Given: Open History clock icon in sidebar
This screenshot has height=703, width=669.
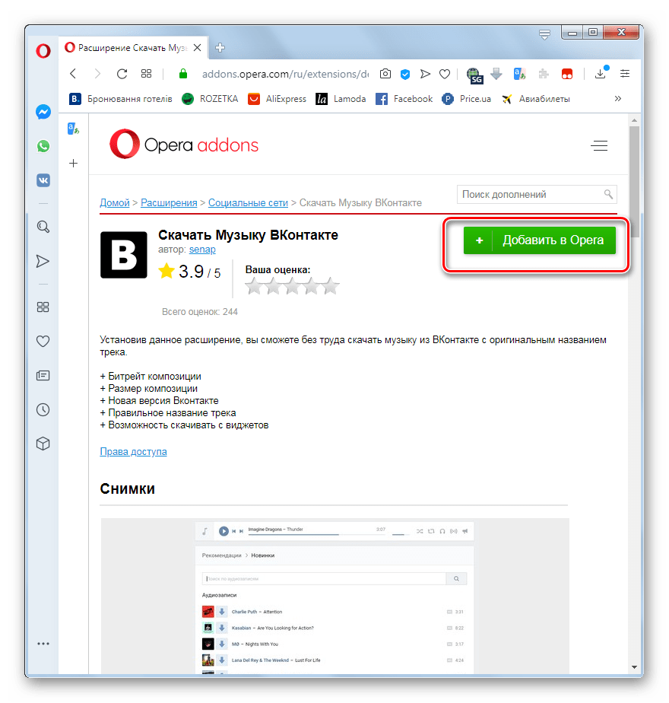Looking at the screenshot, I should [x=43, y=410].
